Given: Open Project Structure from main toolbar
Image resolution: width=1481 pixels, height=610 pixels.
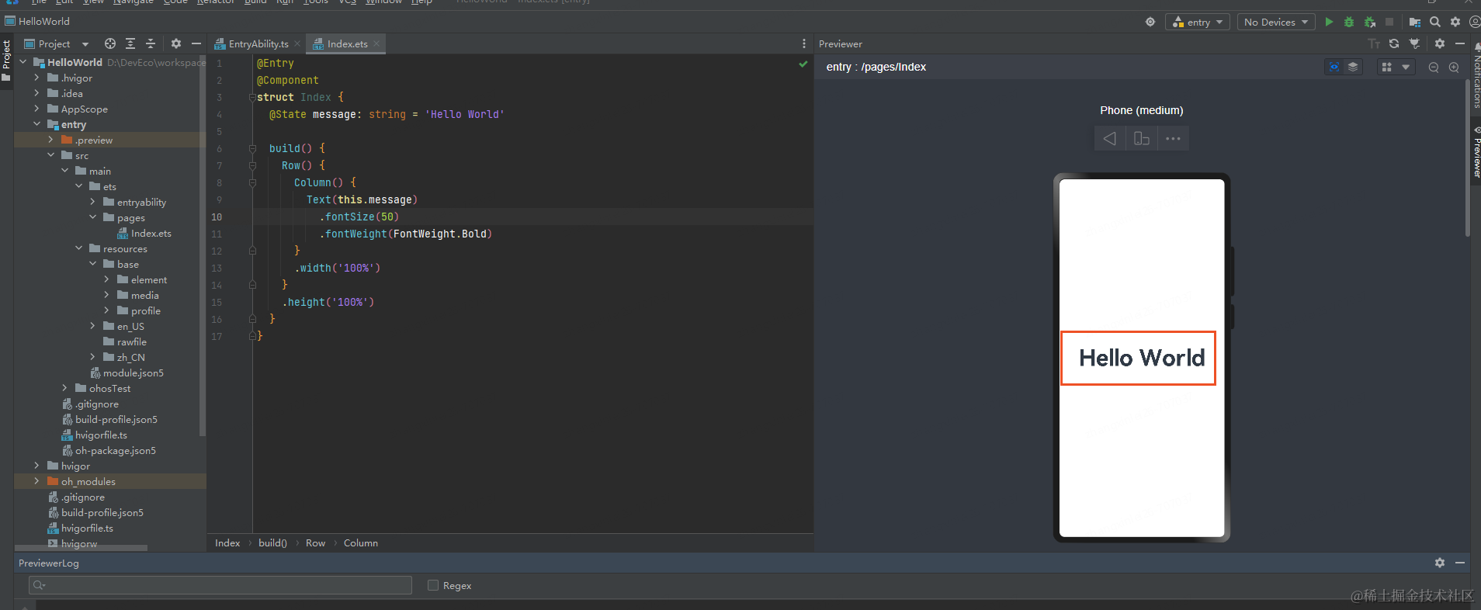Looking at the screenshot, I should pos(1415,22).
